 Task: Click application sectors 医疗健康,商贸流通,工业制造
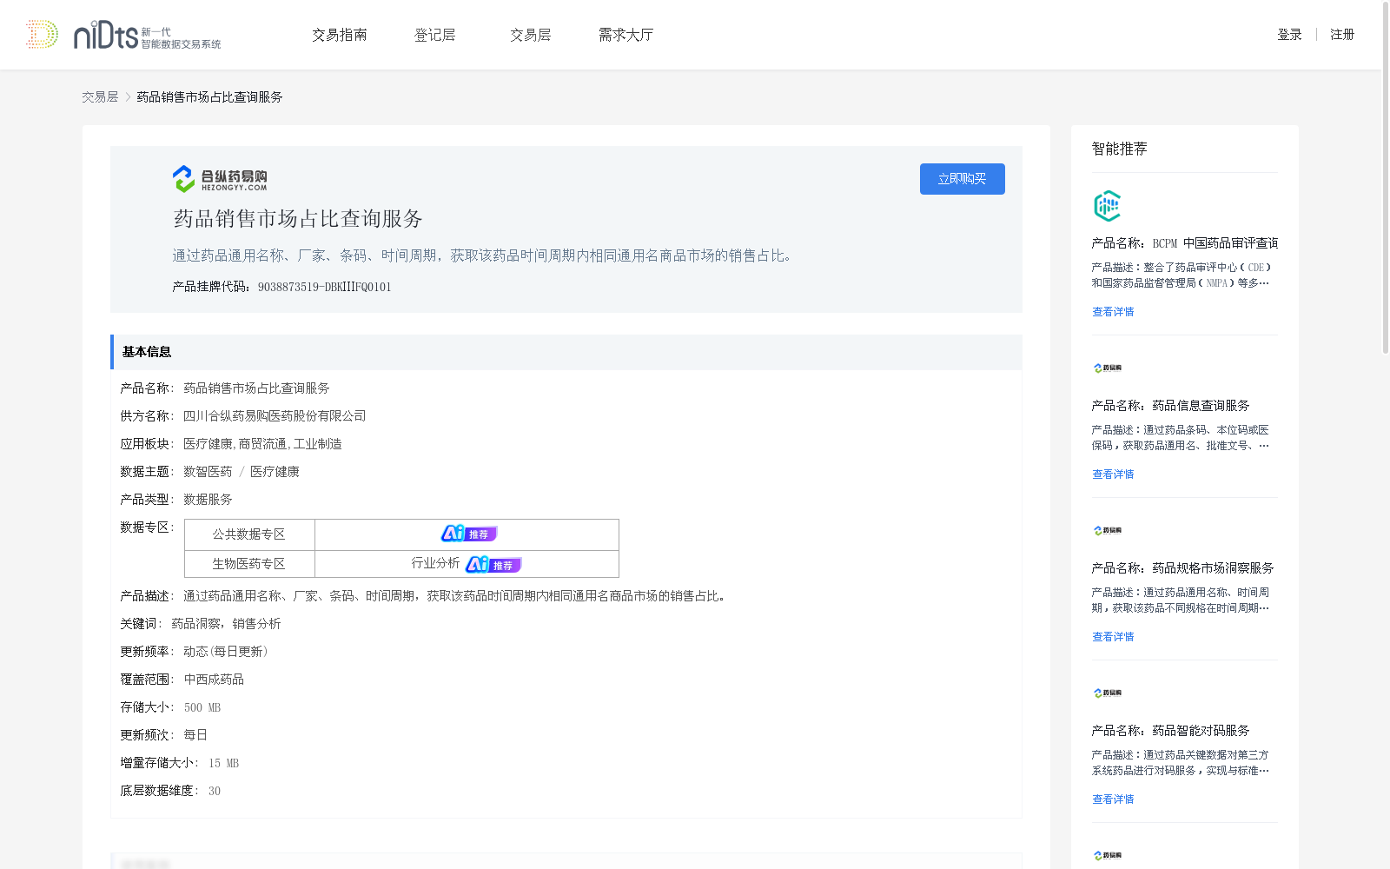pos(262,444)
